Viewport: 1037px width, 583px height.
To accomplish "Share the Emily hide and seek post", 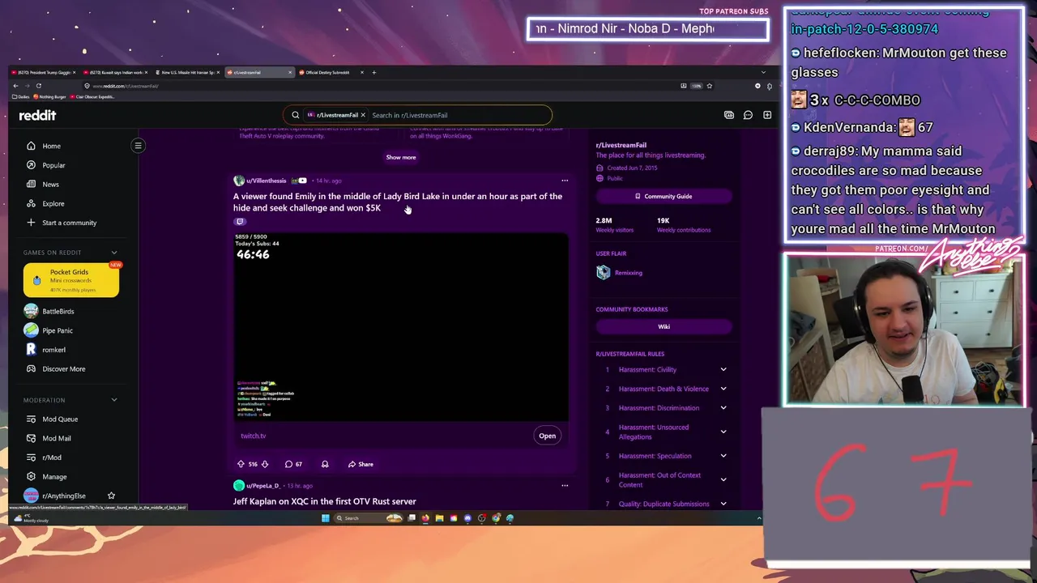I will (361, 464).
